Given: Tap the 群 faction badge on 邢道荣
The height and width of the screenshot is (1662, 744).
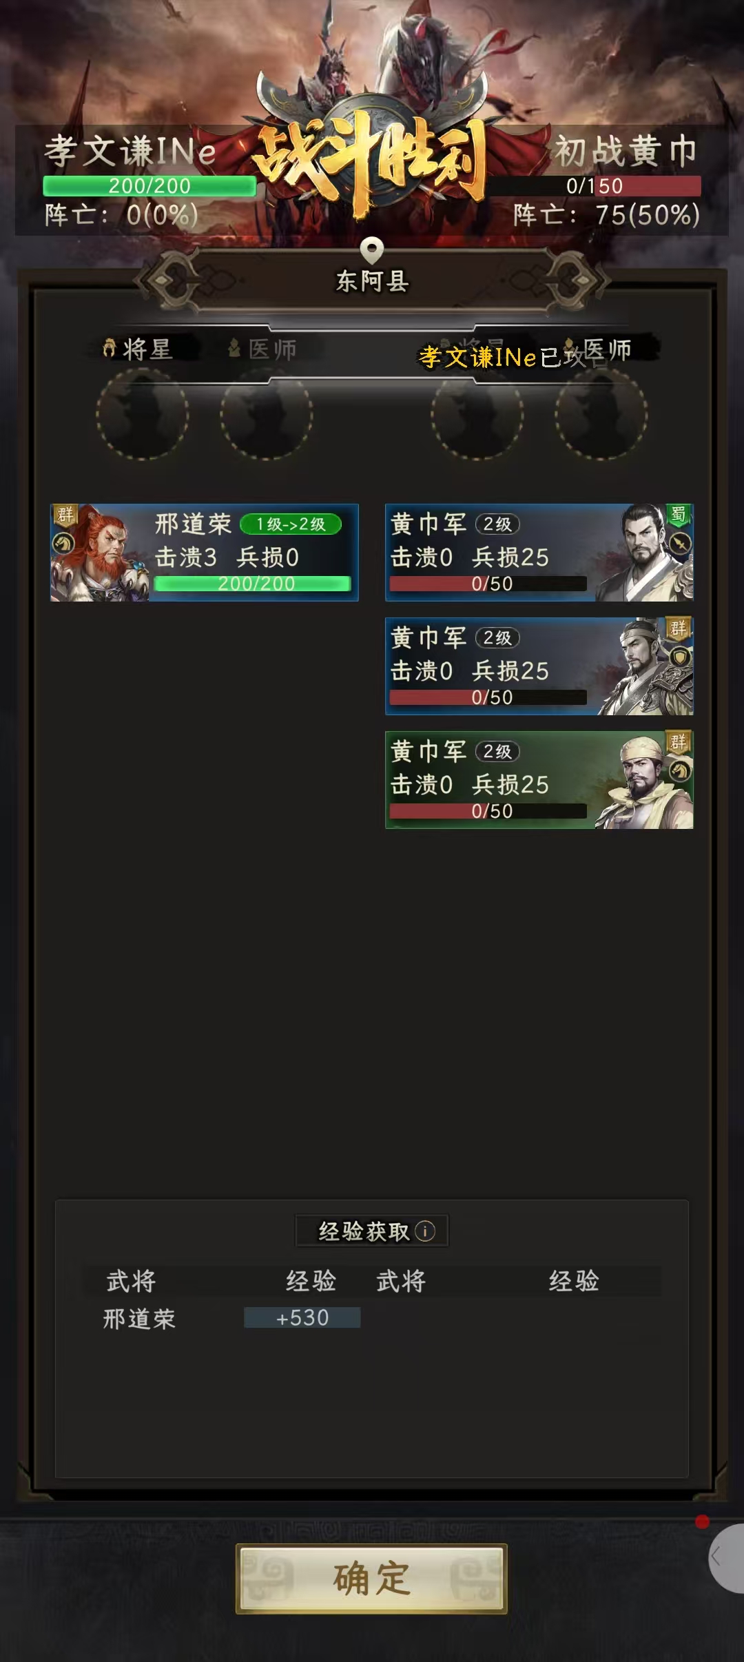Looking at the screenshot, I should [x=66, y=515].
